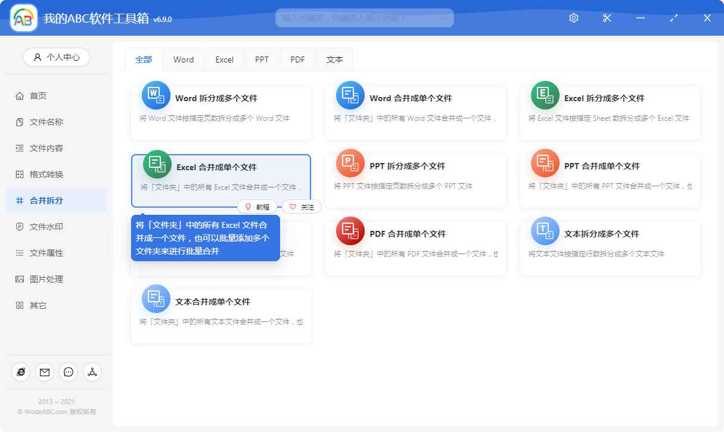Screen dimensions: 724x432
Task: Open the email contact icon
Action: coord(45,372)
